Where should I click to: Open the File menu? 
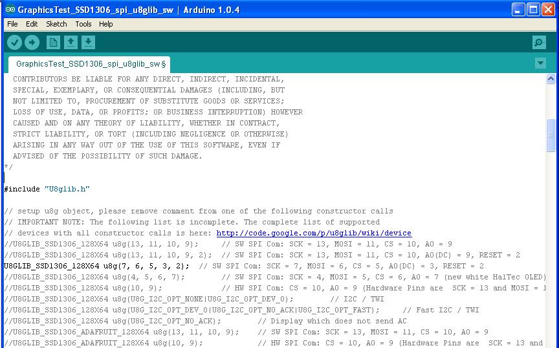point(12,24)
